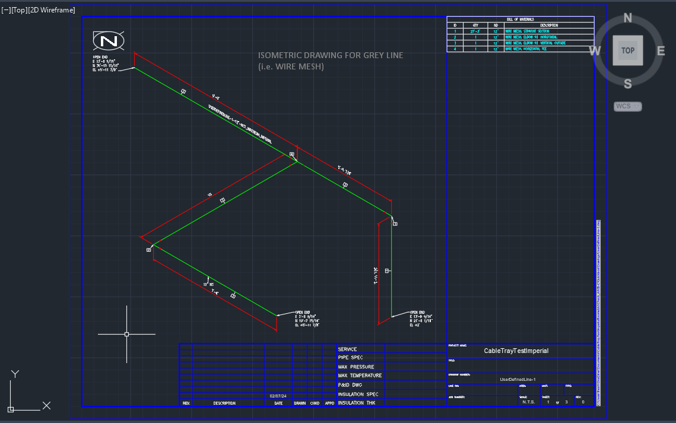
Task: Select the 'UserDefinedLine-1' drawing number text
Action: click(x=518, y=380)
